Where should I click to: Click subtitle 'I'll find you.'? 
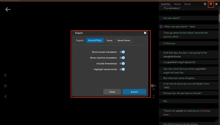[170, 43]
